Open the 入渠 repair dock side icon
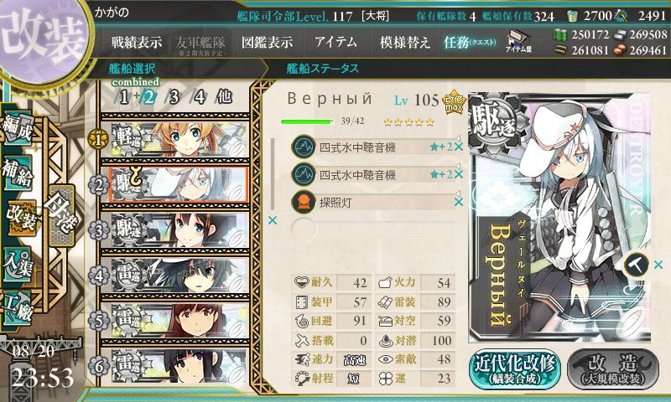 18,265
